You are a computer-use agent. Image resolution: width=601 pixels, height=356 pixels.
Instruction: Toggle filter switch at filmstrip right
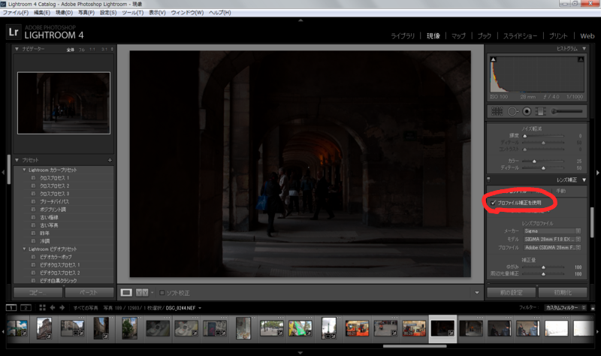(x=593, y=308)
